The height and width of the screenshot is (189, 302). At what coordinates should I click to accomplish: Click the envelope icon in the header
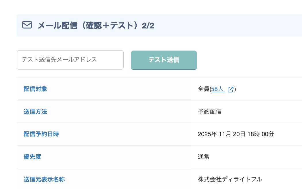point(27,25)
